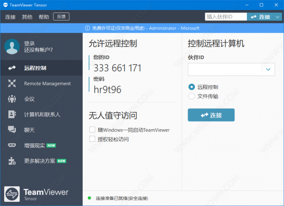Click the 聊天 chat bubbles icon
Image resolution: width=284 pixels, height=206 pixels.
click(x=12, y=130)
